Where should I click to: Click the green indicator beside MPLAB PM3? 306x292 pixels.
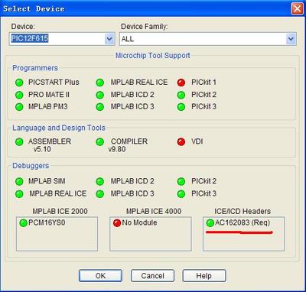click(x=19, y=107)
